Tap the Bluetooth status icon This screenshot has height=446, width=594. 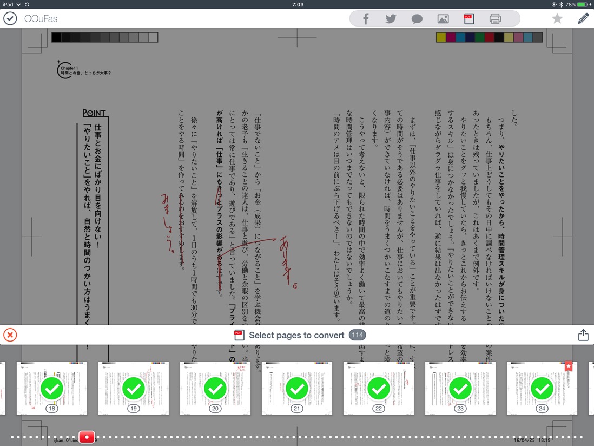point(561,4)
